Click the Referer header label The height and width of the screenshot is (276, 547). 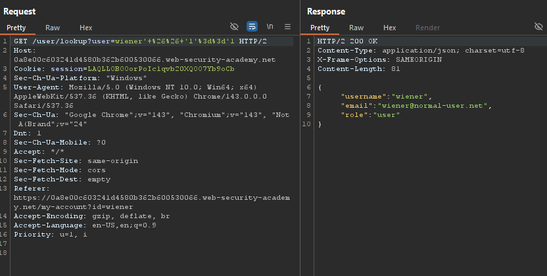click(x=32, y=189)
